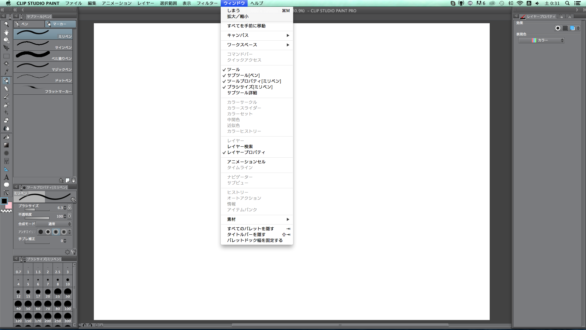Click the reset tool property icon
This screenshot has height=330, width=586.
click(67, 252)
